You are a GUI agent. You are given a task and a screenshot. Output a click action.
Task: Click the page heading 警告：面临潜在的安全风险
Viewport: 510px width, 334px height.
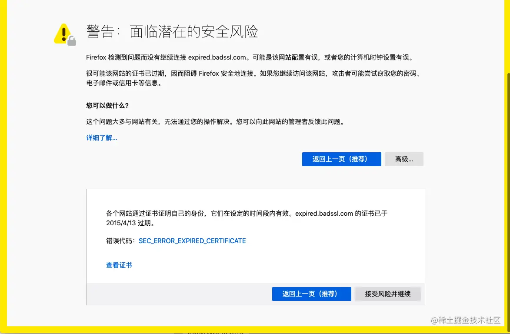[x=172, y=32]
